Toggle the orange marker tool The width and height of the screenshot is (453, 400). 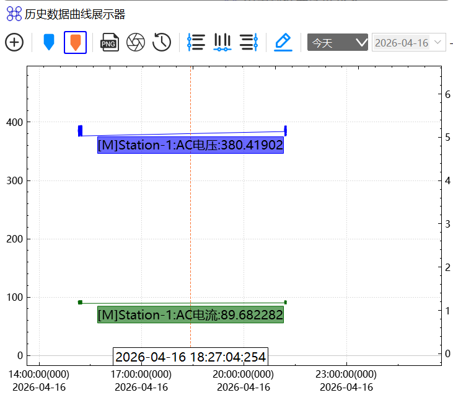click(x=75, y=42)
